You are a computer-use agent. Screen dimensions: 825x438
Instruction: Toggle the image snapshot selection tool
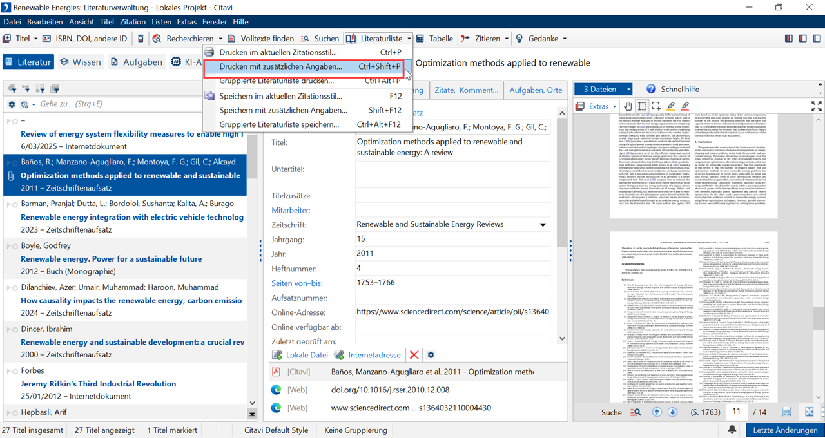coord(655,106)
